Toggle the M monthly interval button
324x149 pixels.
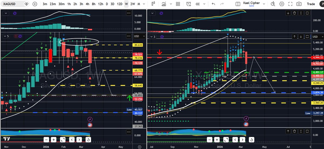click(139, 4)
